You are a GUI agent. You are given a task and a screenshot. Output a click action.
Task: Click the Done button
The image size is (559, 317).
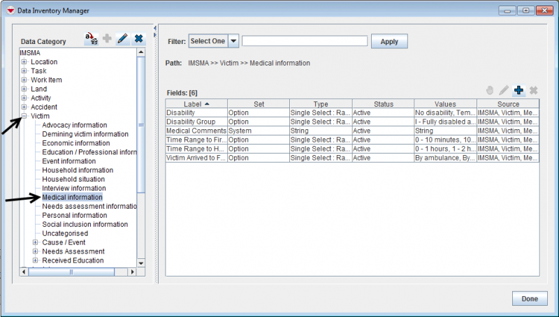[x=530, y=299]
